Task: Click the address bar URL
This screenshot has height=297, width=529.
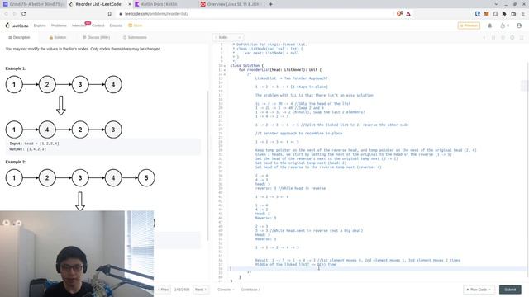Action: pos(156,14)
